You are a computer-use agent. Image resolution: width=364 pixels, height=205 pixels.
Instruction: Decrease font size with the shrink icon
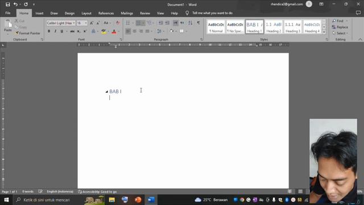[98, 23]
